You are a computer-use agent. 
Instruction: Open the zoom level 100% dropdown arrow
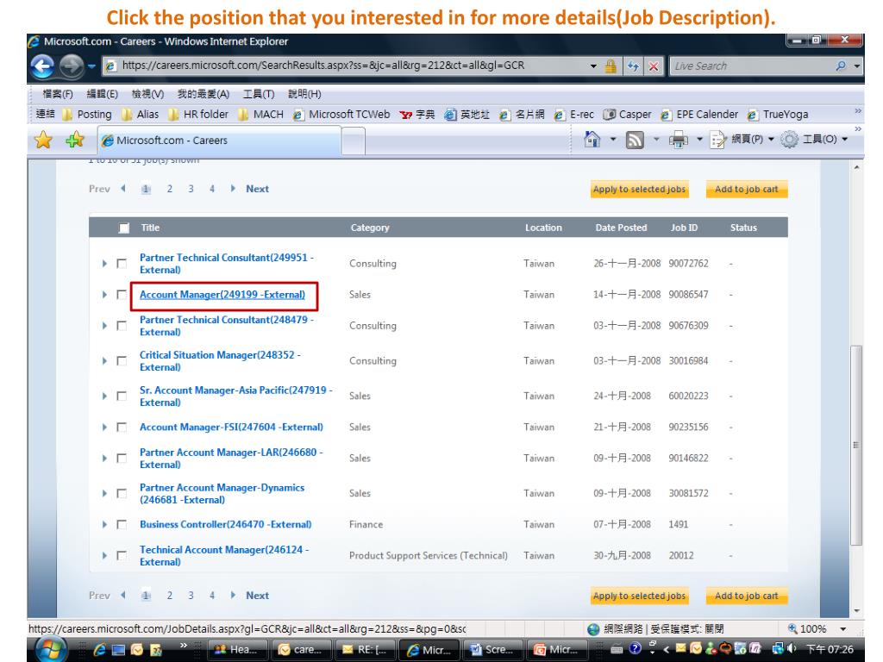[x=843, y=628]
